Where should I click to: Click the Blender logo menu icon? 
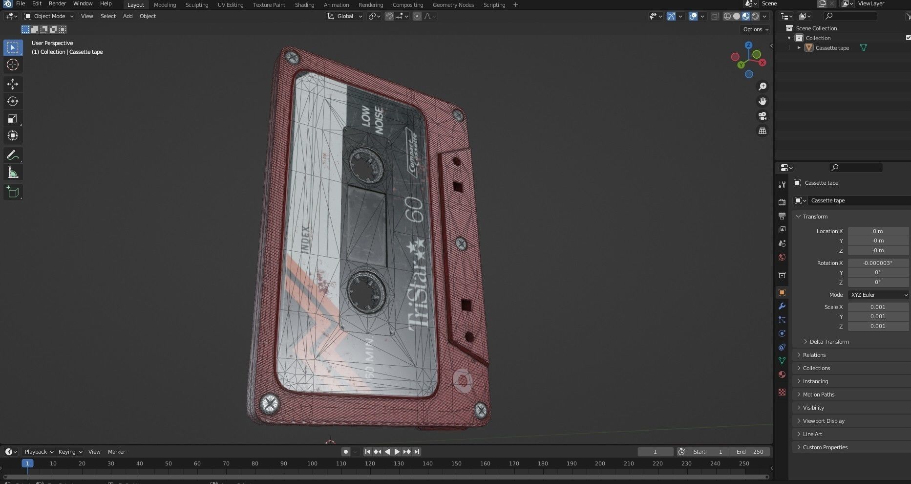[x=7, y=3]
